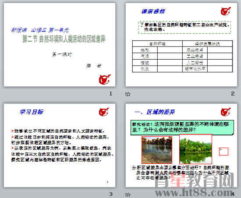The height and width of the screenshot is (198, 241).
Task: Click the red logo on slide 1
Action: pos(105,79)
